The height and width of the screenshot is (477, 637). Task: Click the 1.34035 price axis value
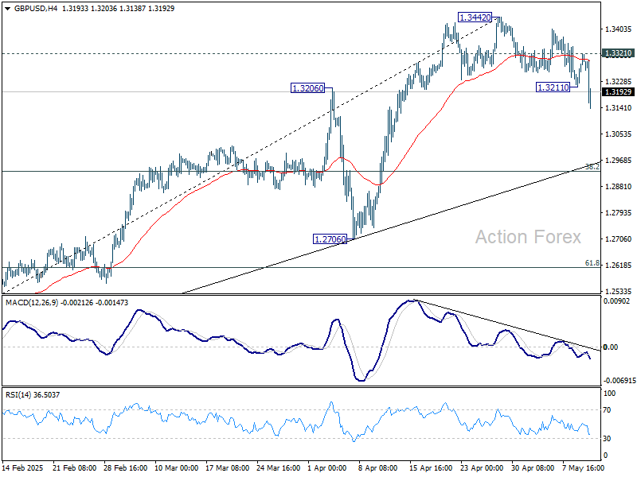pyautogui.click(x=619, y=29)
